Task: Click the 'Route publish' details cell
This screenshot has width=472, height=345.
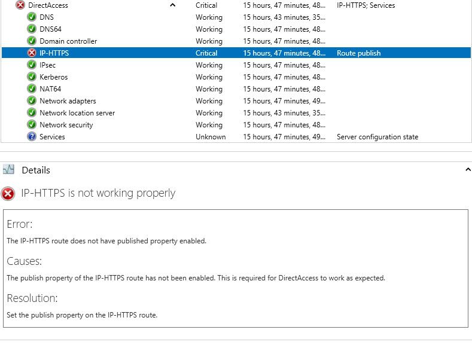Action: click(x=358, y=53)
